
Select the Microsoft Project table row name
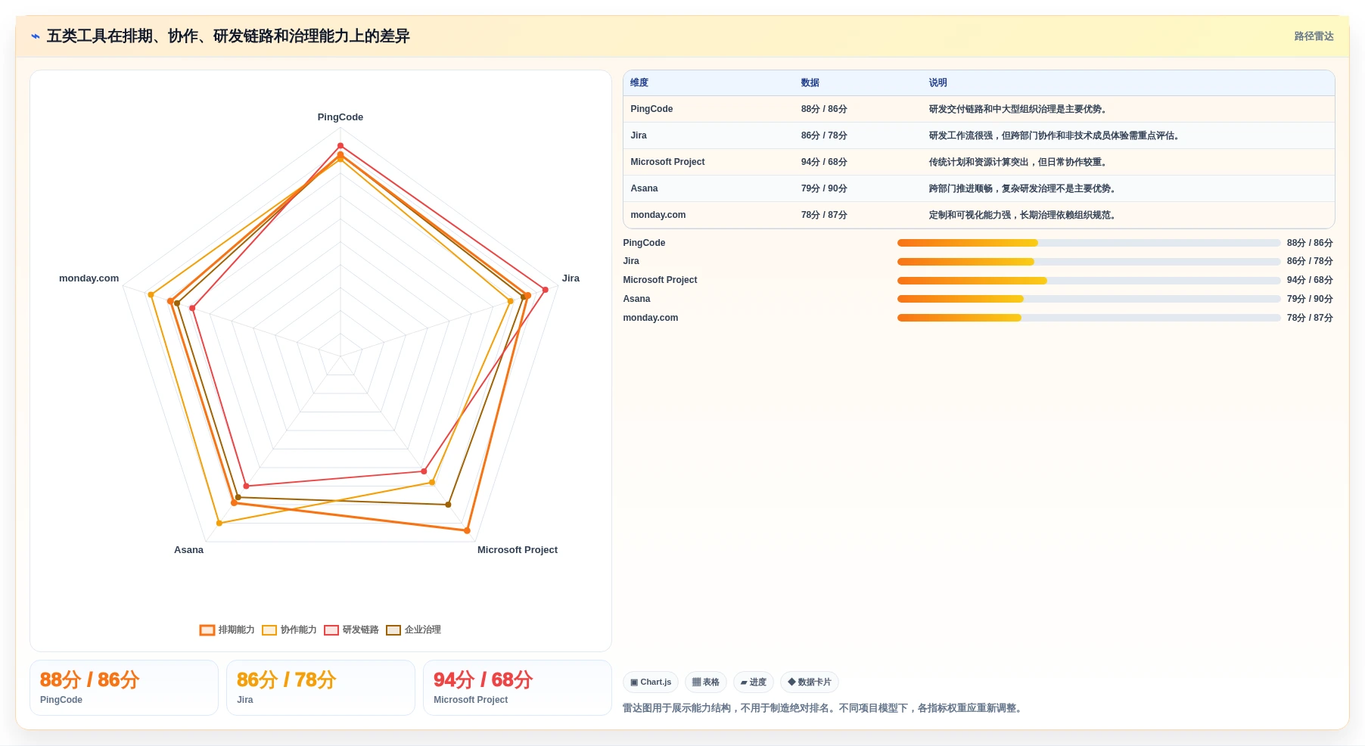(x=667, y=162)
